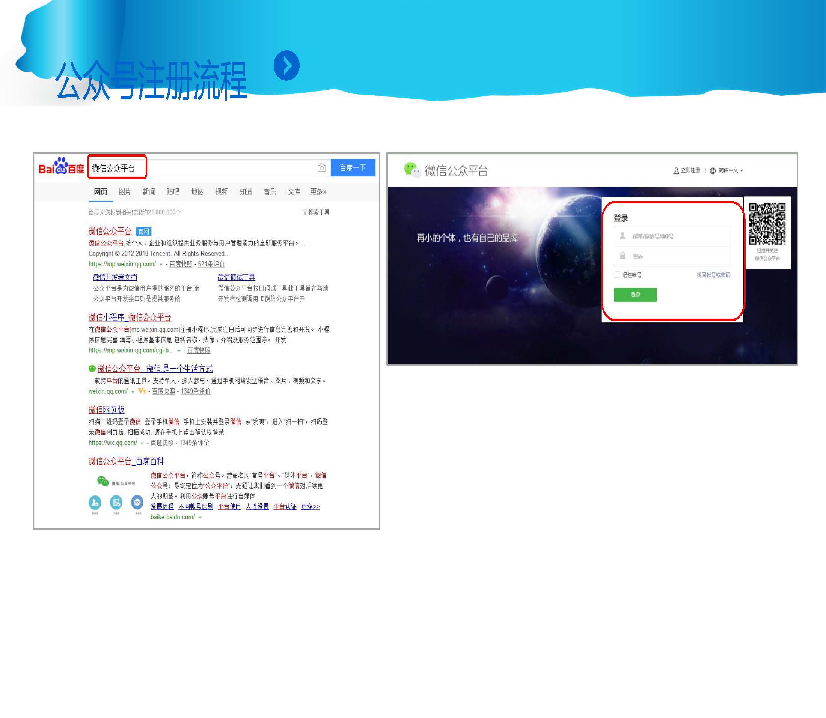Open 百度快照 for mp.weixin.qq.com/ result
Viewport: 826px width, 718px height.
(x=181, y=264)
